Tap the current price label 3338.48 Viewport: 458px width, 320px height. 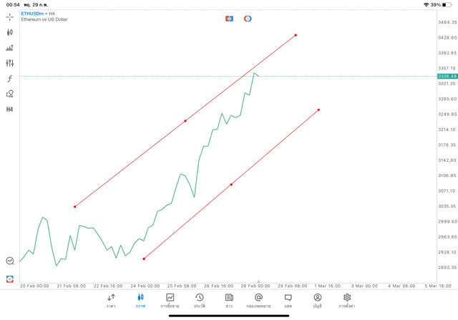[x=447, y=76]
